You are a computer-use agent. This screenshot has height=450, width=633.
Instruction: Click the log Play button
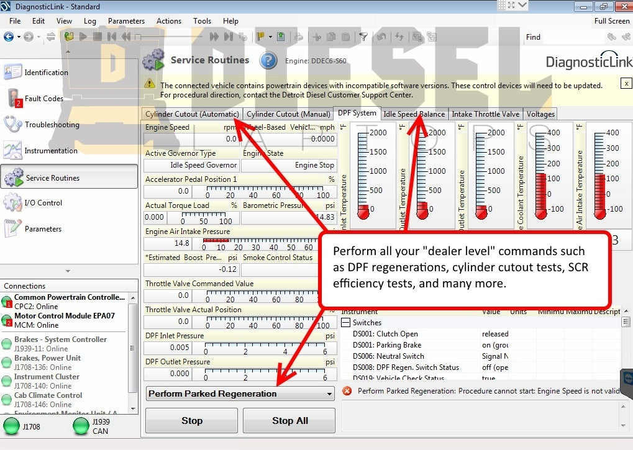point(83,37)
